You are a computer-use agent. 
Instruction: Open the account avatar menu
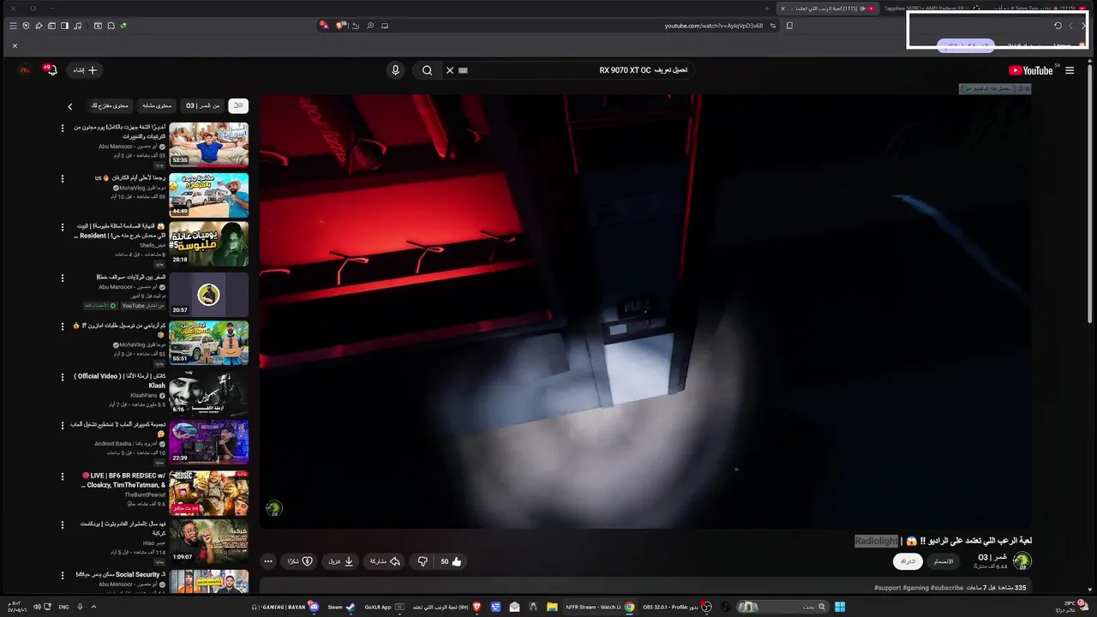point(25,70)
